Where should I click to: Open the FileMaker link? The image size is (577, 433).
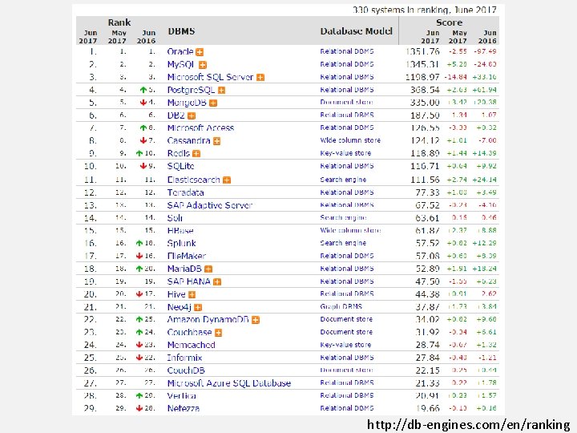186,256
